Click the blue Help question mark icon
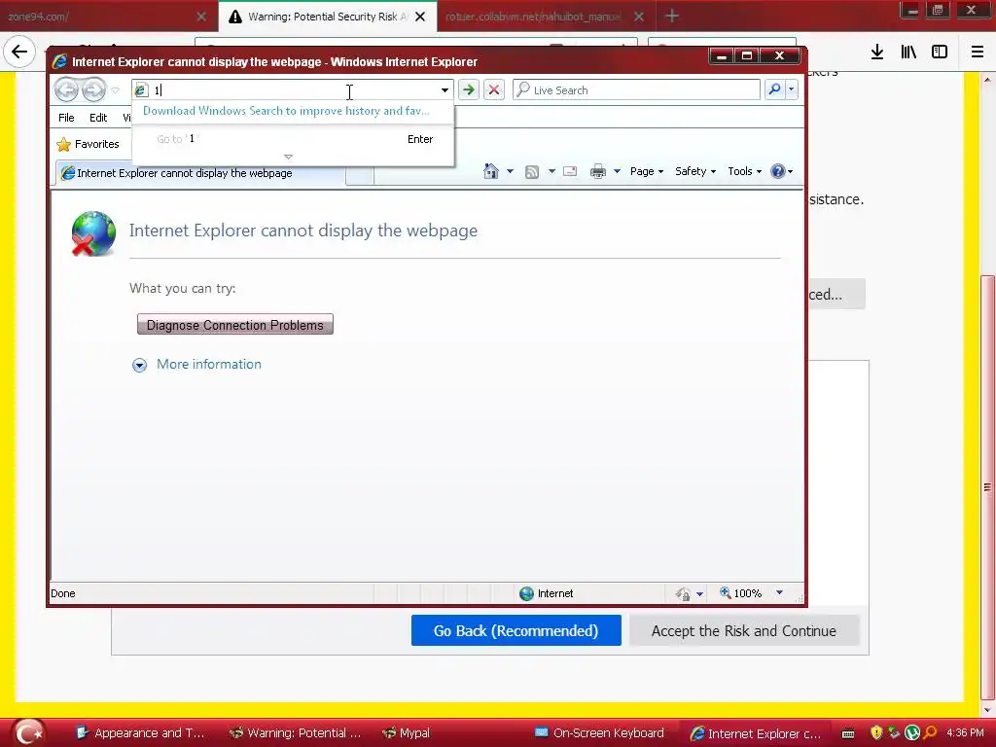 click(x=777, y=171)
